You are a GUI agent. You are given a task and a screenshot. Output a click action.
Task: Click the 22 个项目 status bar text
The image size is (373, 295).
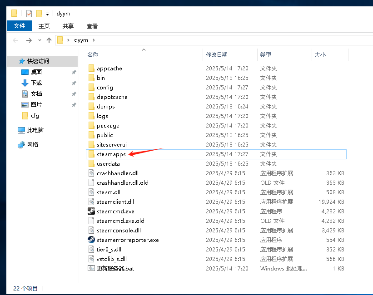[25, 288]
